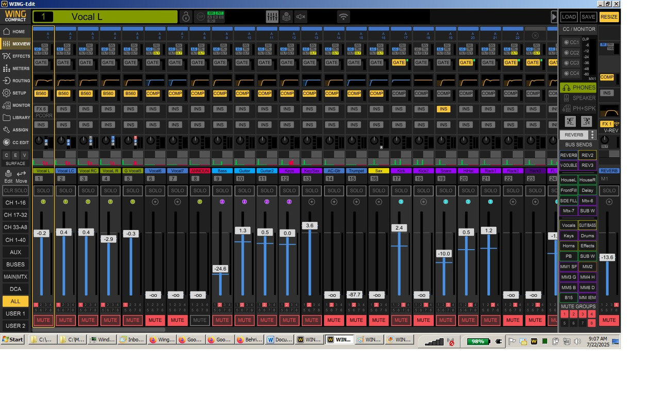Switch to USER 1 layer

click(x=15, y=314)
